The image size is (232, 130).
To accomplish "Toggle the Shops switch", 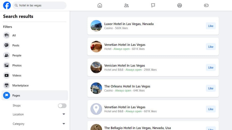I will pos(62,106).
